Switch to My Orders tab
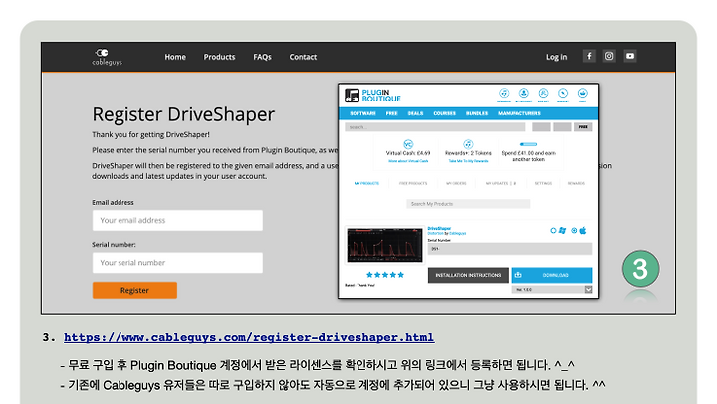The width and height of the screenshot is (717, 404). click(456, 183)
